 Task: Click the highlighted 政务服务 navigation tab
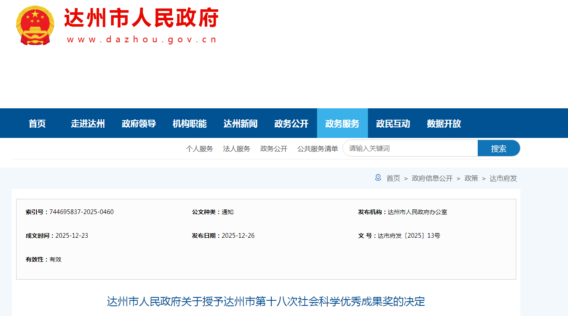[342, 124]
